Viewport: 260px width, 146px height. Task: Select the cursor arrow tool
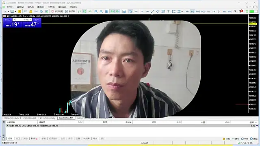pyautogui.click(x=131, y=11)
